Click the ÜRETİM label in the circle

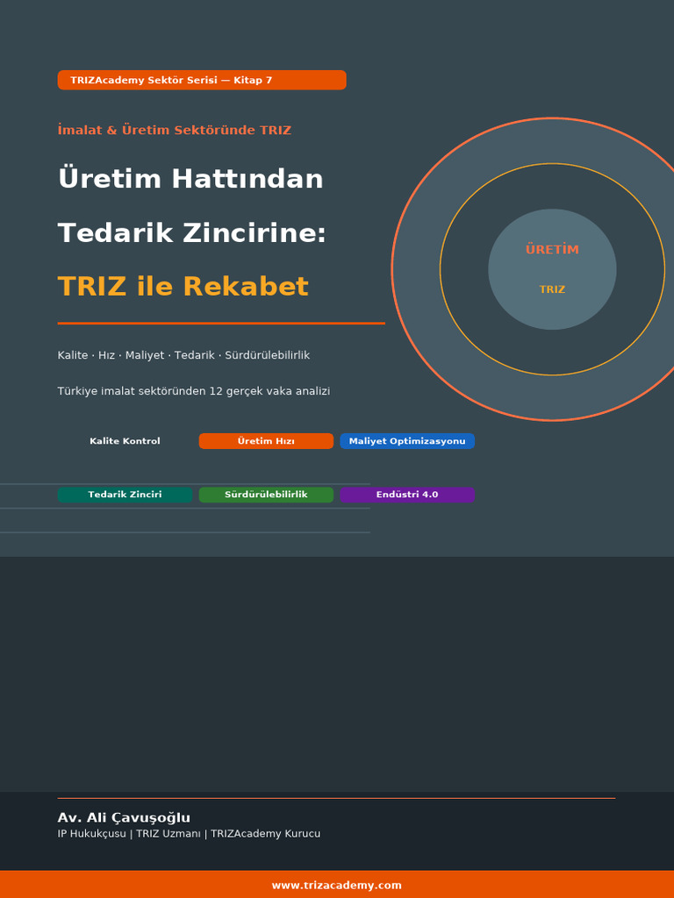click(x=553, y=250)
